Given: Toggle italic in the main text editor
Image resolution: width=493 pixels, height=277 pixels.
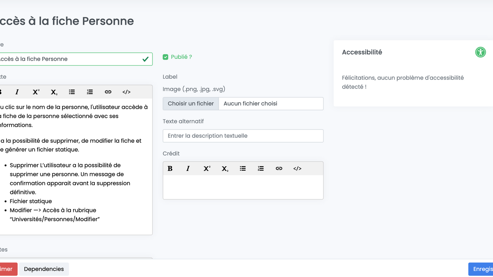Looking at the screenshot, I should (17, 92).
